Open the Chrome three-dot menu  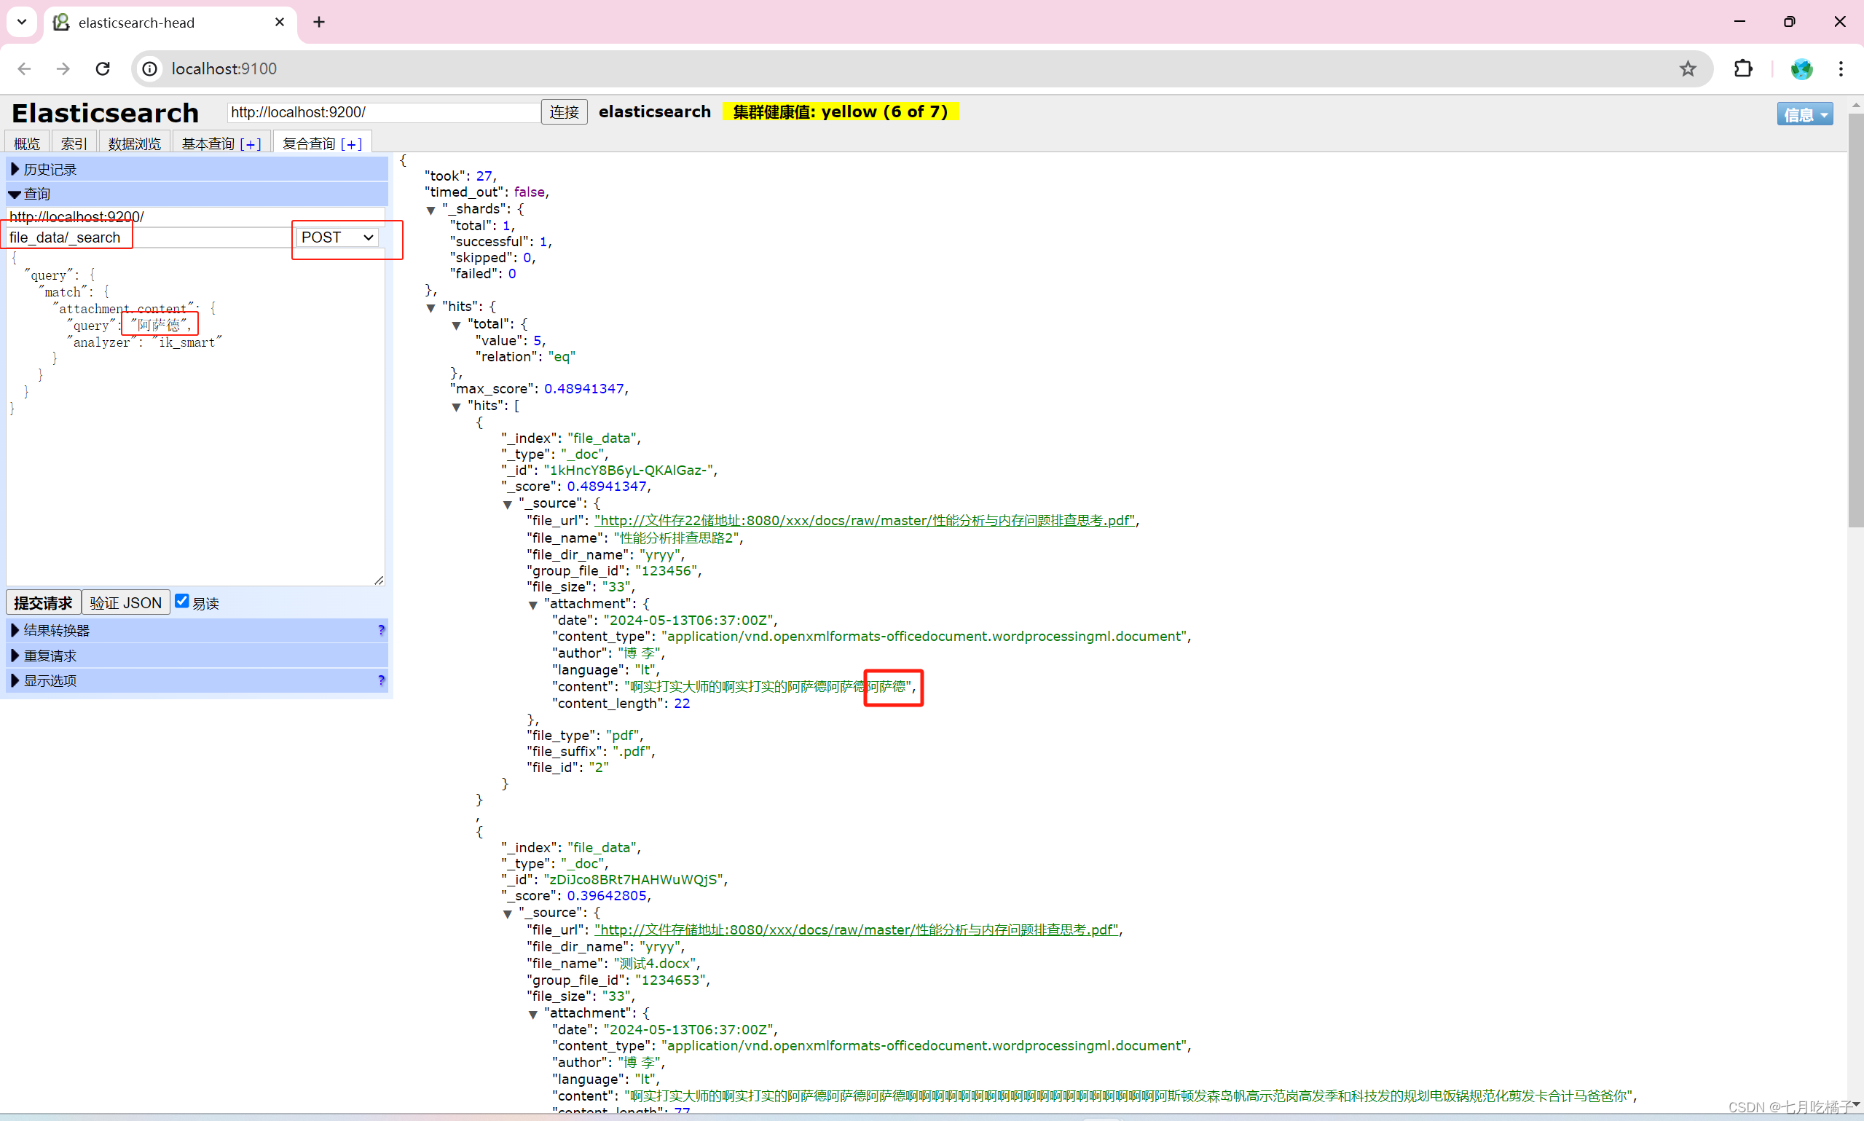click(x=1841, y=68)
